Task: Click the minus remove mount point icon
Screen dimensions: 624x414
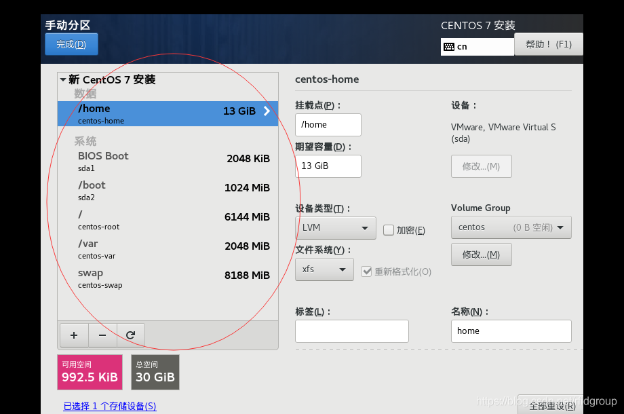Action: tap(102, 335)
